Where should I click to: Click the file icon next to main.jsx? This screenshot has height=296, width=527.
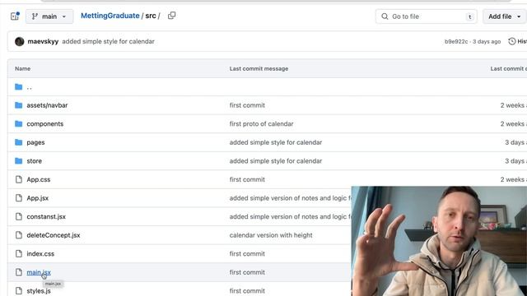point(19,272)
